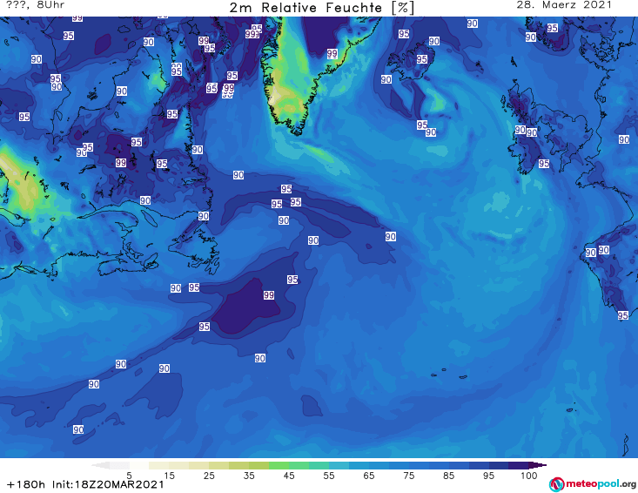Click the '100' label on the color scale
The width and height of the screenshot is (638, 493).
[528, 476]
